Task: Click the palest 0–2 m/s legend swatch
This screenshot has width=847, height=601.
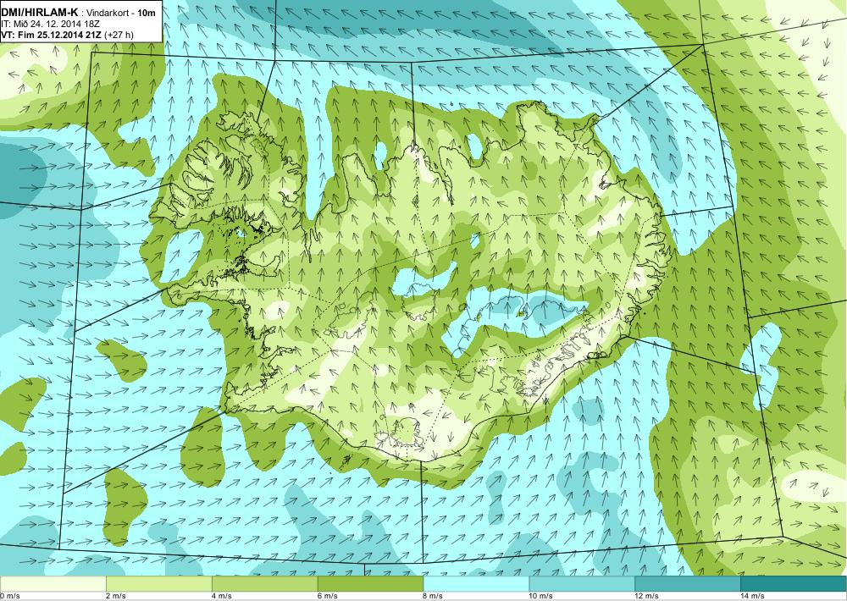Action: pos(53,584)
